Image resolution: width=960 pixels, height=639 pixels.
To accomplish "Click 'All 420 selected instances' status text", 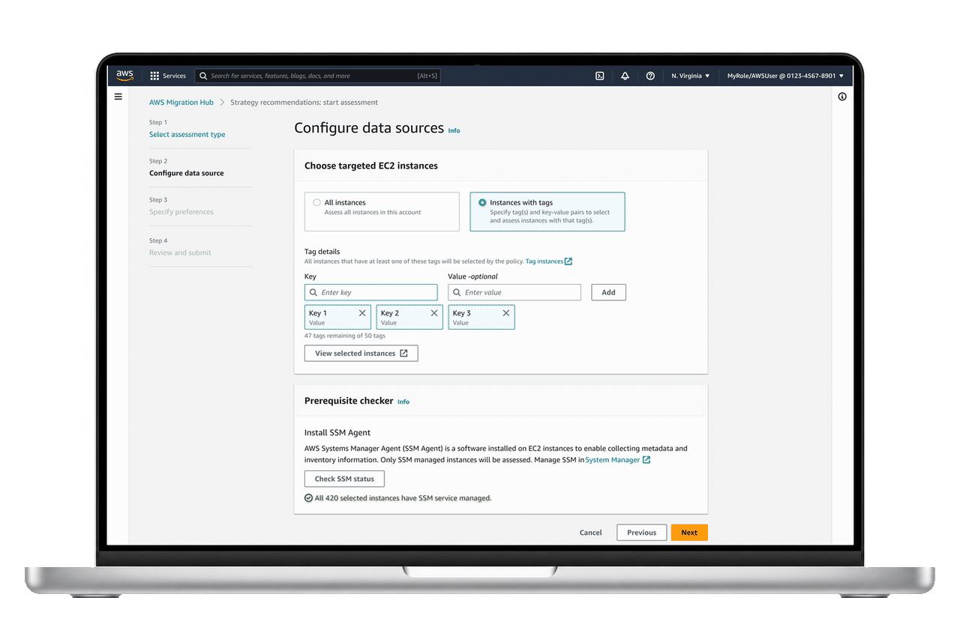I will click(x=403, y=497).
